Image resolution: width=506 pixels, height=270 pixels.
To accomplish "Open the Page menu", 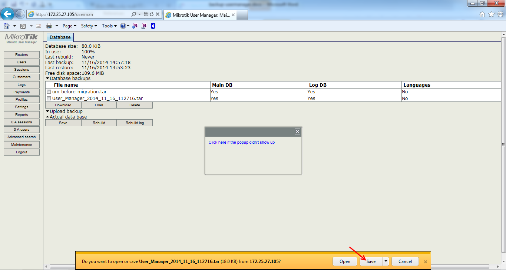I will tap(69, 26).
